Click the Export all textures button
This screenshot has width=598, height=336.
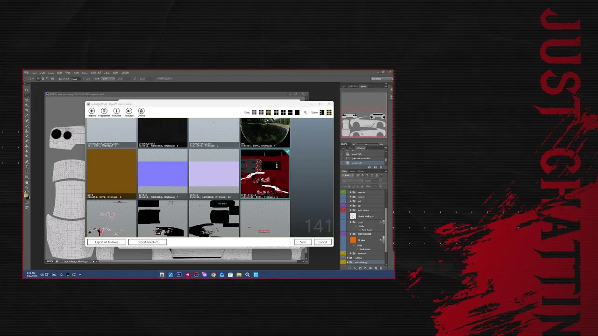point(107,242)
